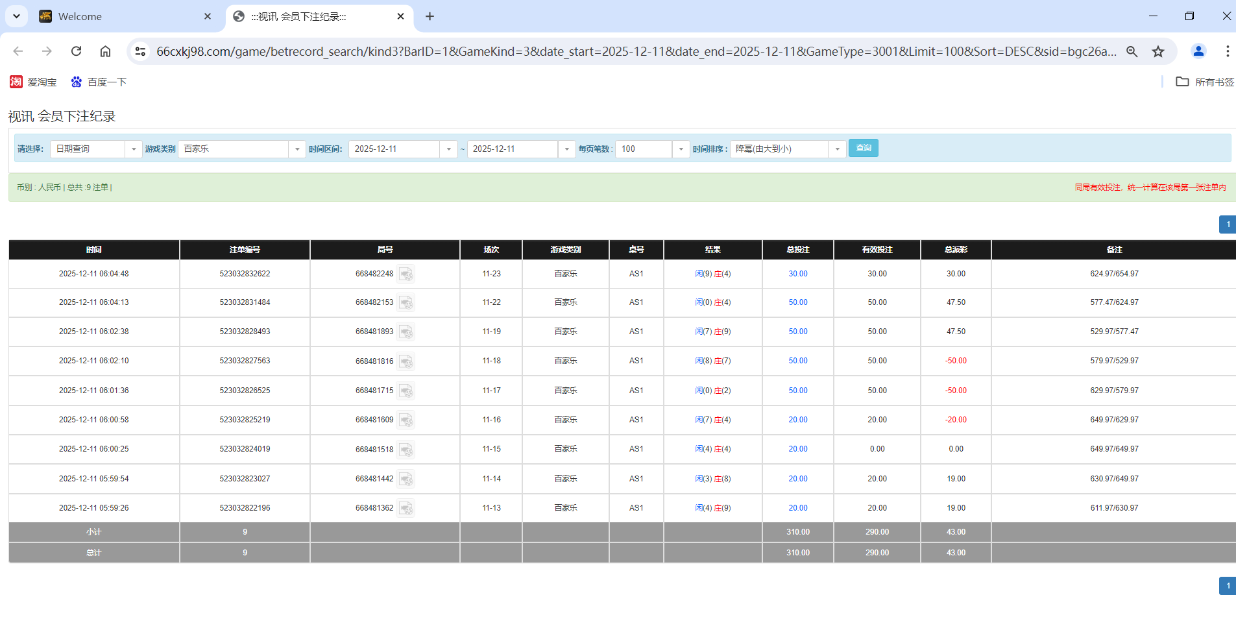View replay icon for round 668481518
1236x617 pixels.
pyautogui.click(x=407, y=449)
